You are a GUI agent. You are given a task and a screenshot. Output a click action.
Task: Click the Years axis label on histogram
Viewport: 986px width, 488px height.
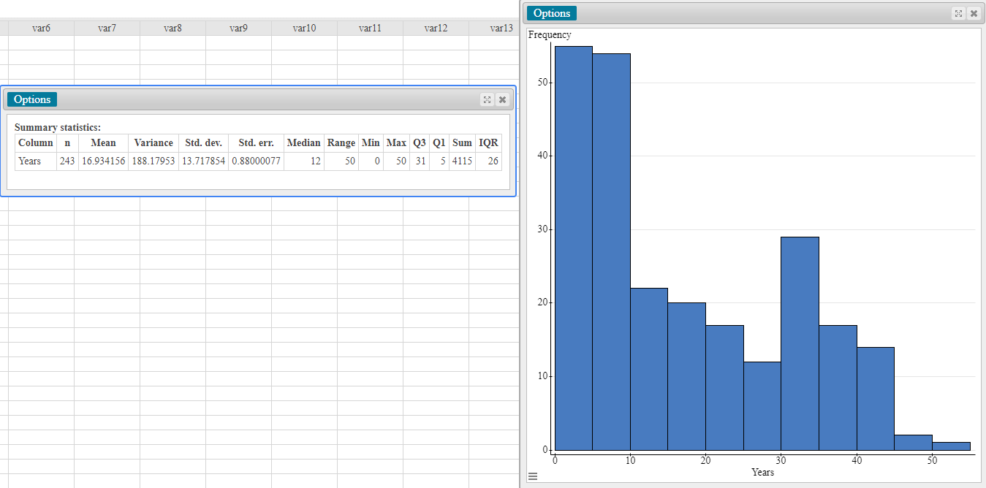762,472
